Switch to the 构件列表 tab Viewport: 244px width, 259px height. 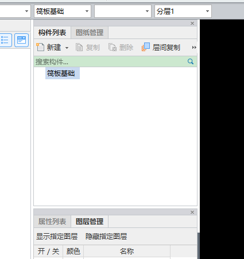coord(52,33)
